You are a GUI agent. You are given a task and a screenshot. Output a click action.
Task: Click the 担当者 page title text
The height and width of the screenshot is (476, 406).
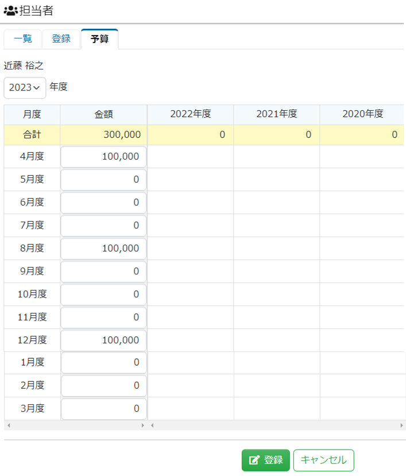pyautogui.click(x=36, y=11)
